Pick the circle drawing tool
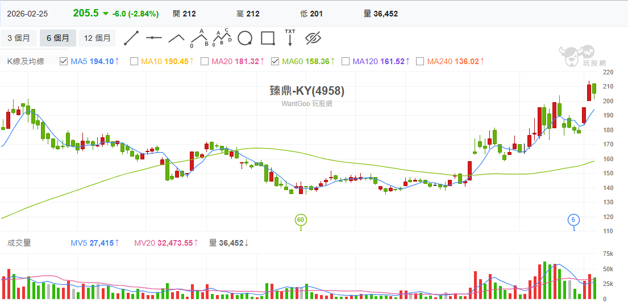The image size is (628, 303). [x=244, y=38]
